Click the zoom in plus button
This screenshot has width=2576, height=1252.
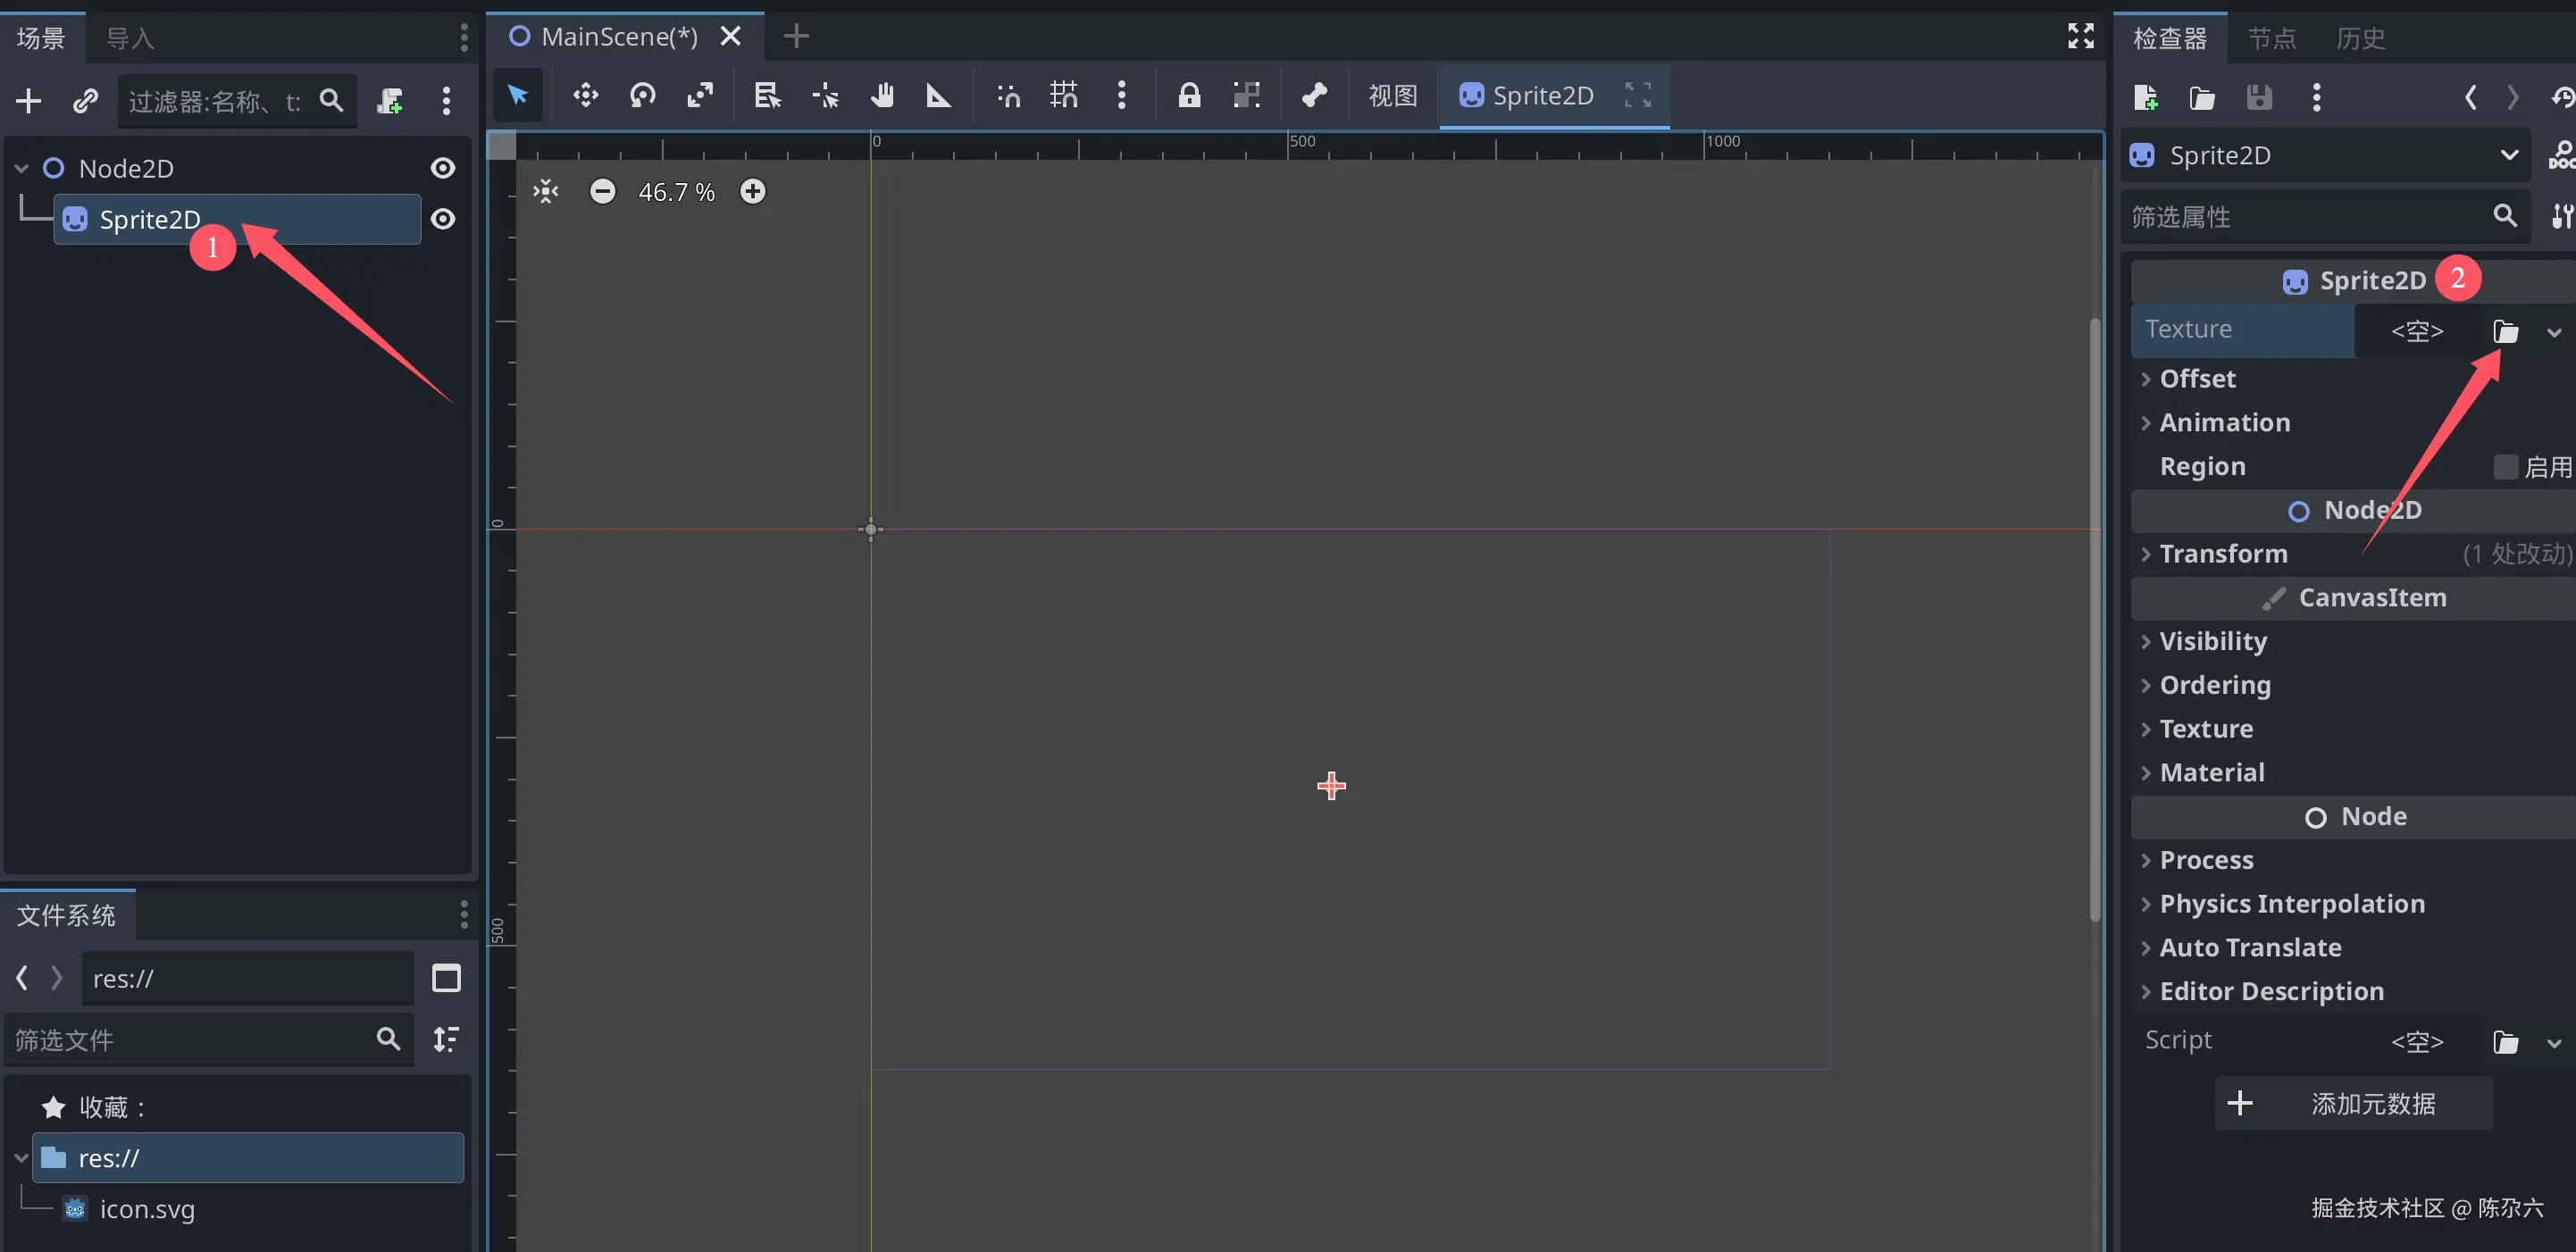coord(752,191)
